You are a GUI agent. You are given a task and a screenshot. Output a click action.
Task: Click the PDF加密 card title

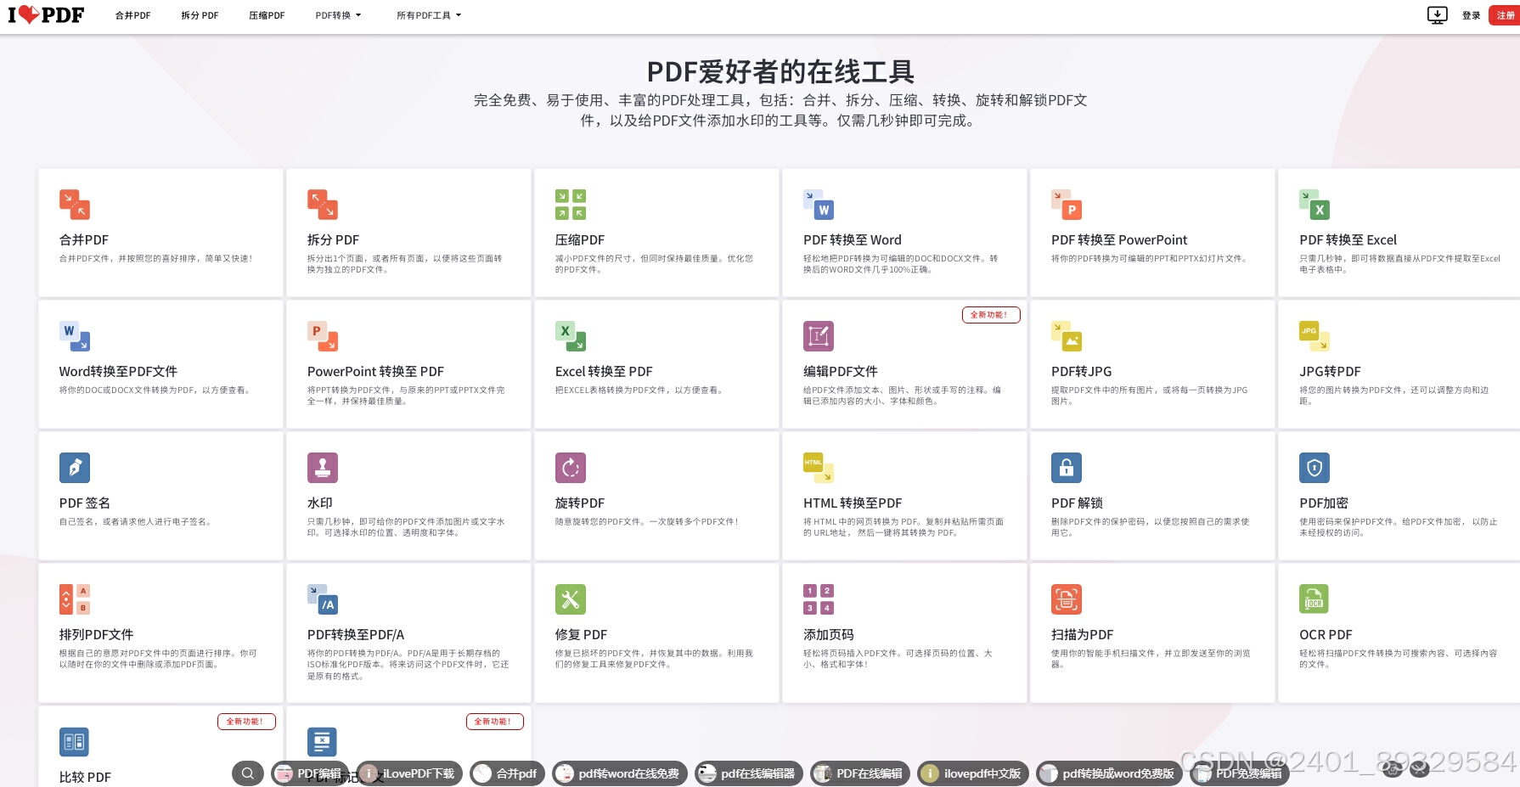click(x=1324, y=503)
